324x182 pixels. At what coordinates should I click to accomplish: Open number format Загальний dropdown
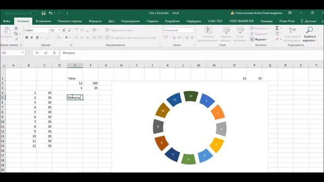193,30
